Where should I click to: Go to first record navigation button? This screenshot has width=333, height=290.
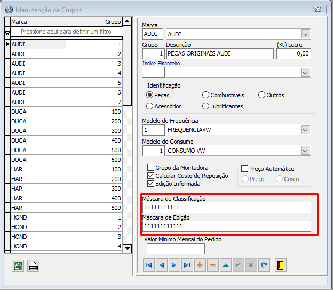(149, 265)
